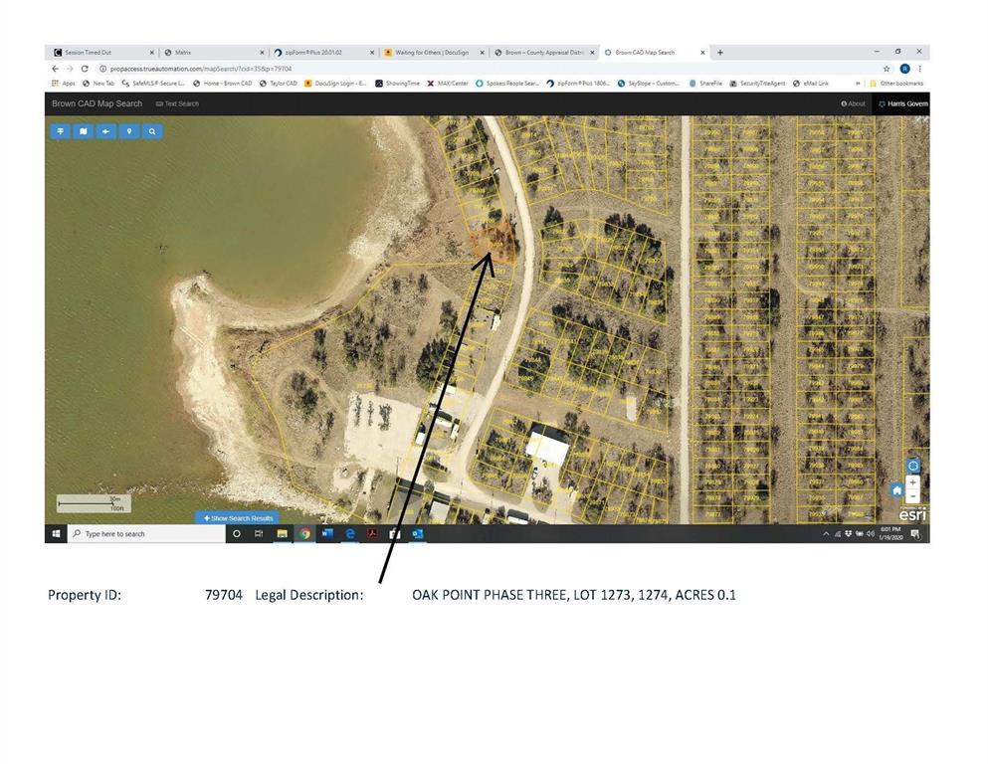The height and width of the screenshot is (764, 988).
Task: Expand the overflow bookmarks chevron
Action: click(858, 84)
